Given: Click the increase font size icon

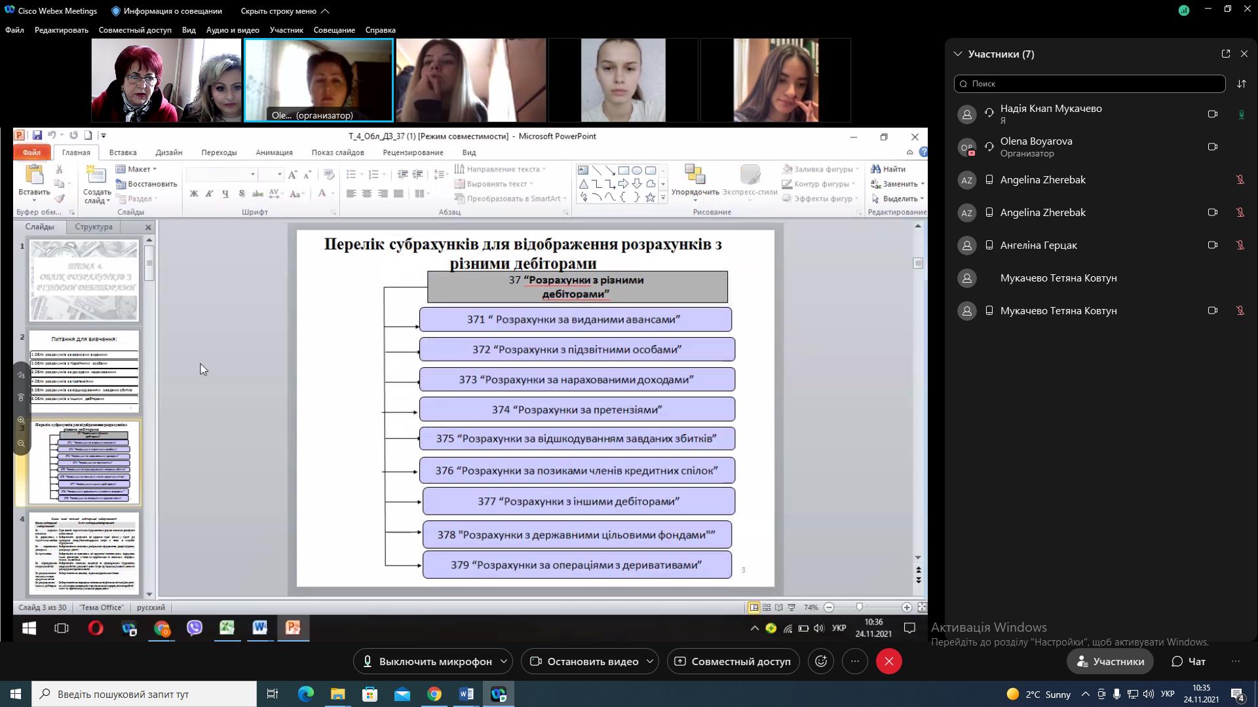Looking at the screenshot, I should tap(293, 174).
